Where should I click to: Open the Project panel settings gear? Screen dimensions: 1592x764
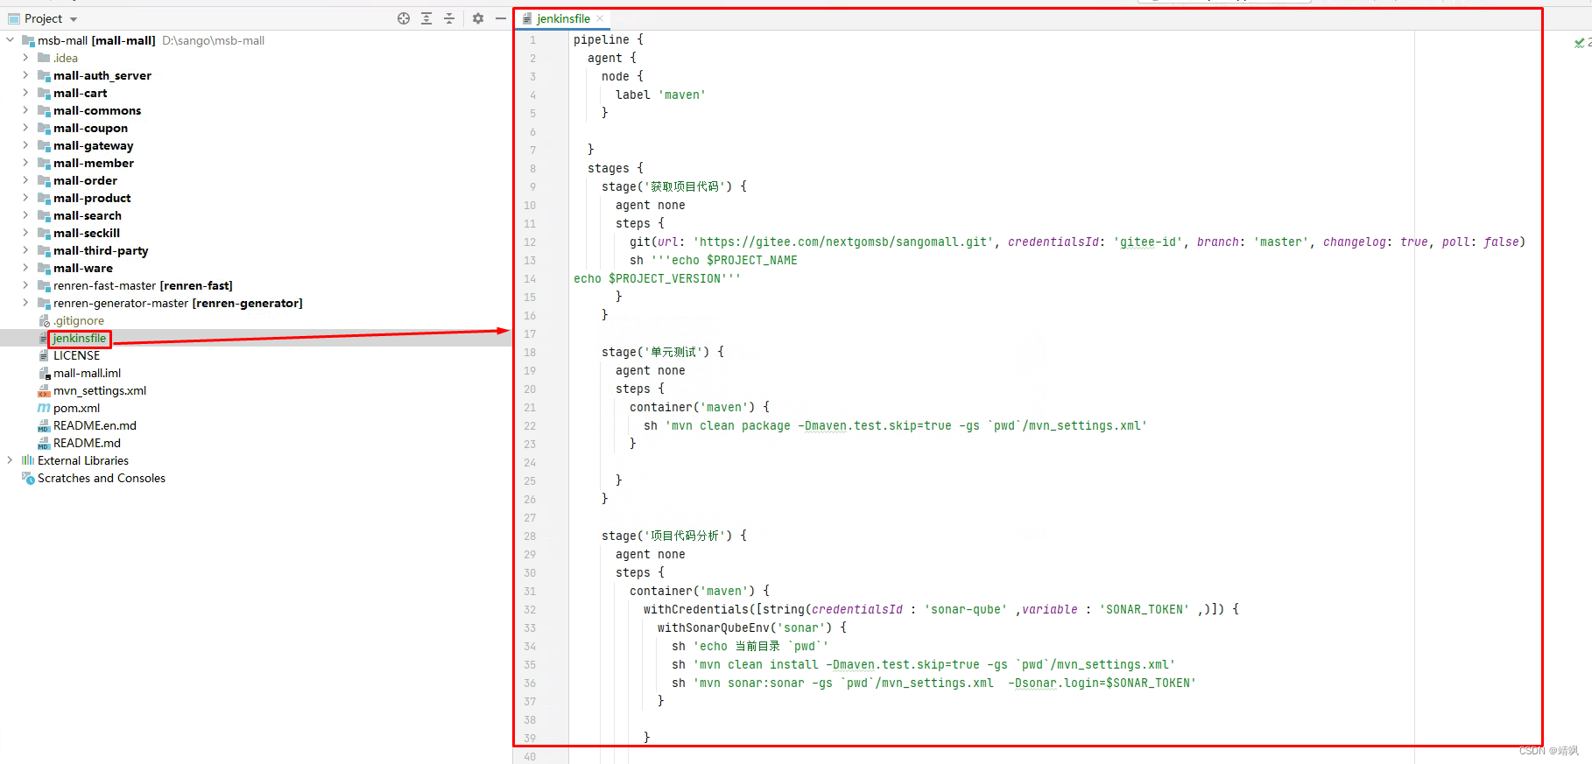478,18
